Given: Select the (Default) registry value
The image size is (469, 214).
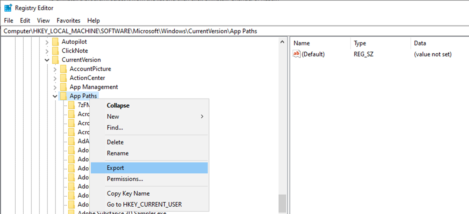Looking at the screenshot, I should 313,54.
